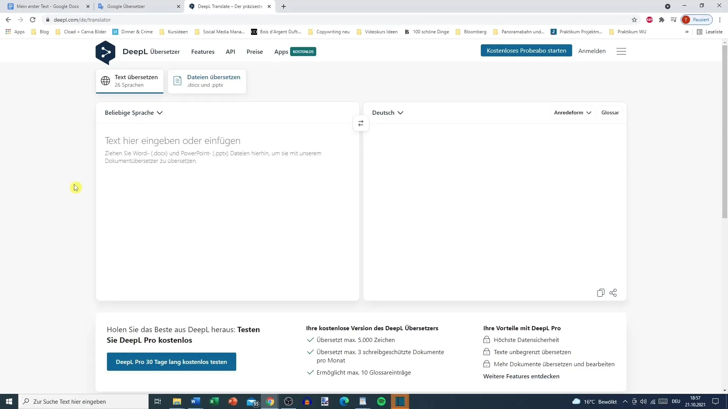Image resolution: width=728 pixels, height=409 pixels.
Task: Open the hamburger menu
Action: tap(621, 51)
